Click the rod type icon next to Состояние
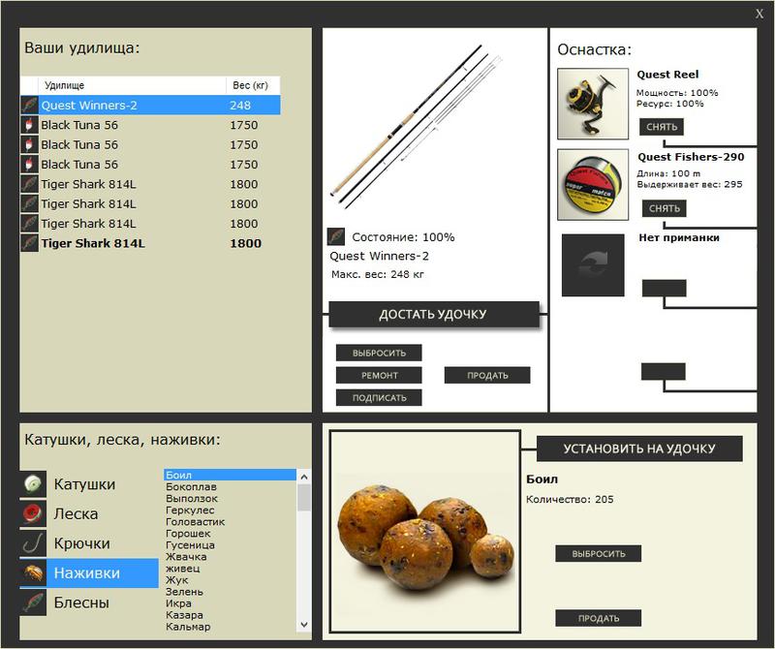This screenshot has height=649, width=775. pos(336,236)
